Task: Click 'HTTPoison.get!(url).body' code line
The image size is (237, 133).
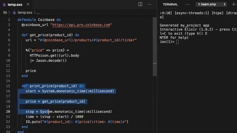Action: (54, 55)
